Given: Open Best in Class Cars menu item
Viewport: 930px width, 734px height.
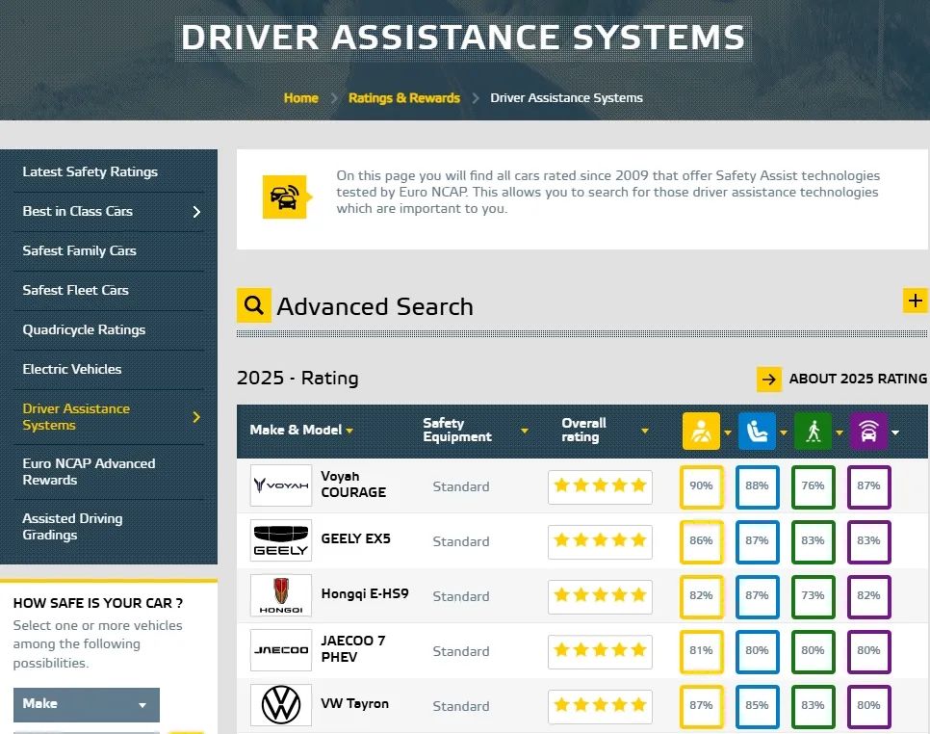Looking at the screenshot, I should pos(78,211).
